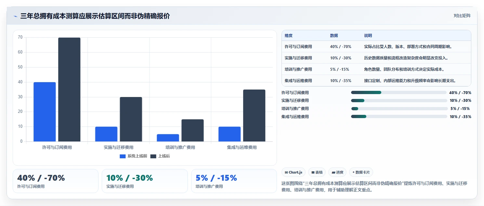Click the description starting 接口定制

click(x=410, y=81)
